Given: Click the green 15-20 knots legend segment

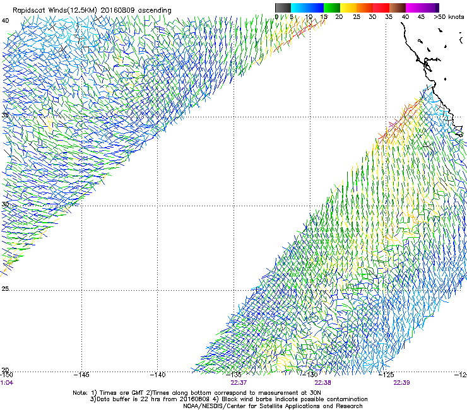Looking at the screenshot, I should (x=332, y=8).
